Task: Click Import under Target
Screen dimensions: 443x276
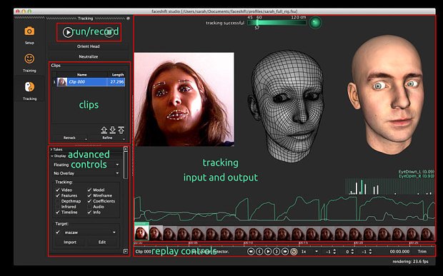Action: pos(70,242)
